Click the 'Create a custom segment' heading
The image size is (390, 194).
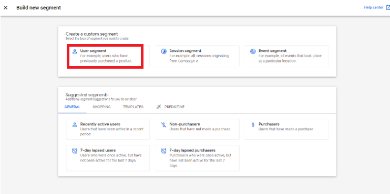(x=91, y=34)
